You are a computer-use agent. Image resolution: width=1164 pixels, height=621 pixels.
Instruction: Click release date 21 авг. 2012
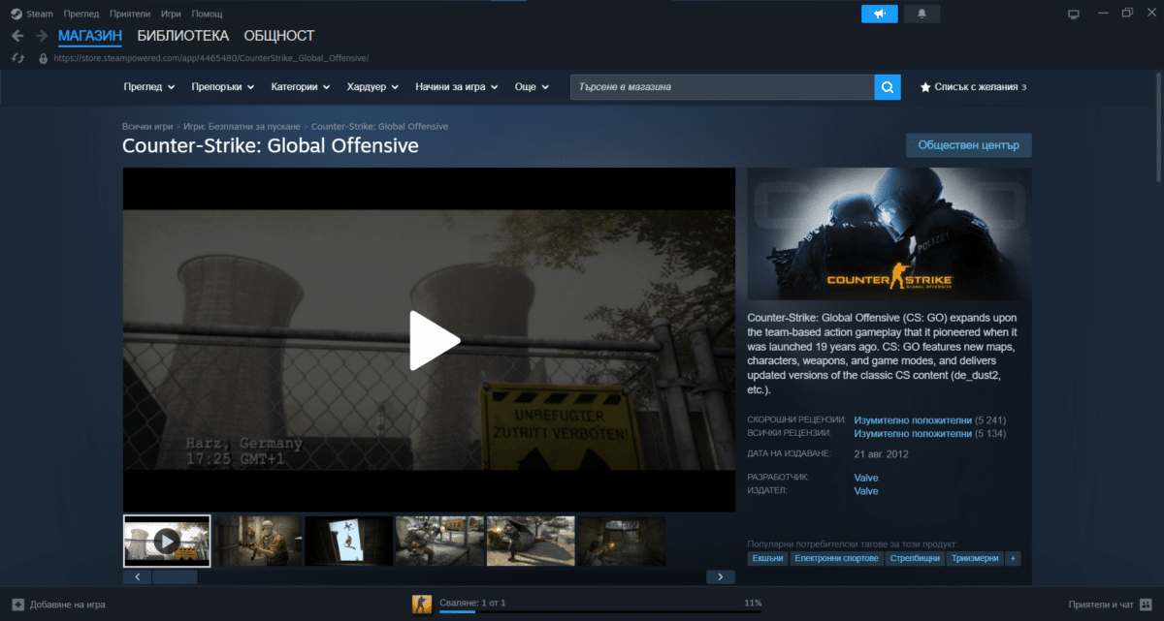click(881, 454)
